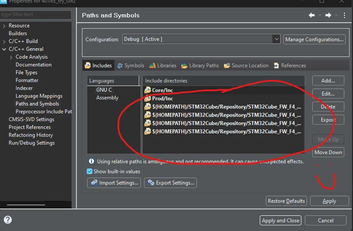Click the Languages column header
Screen dimensions: 353x231
point(113,81)
